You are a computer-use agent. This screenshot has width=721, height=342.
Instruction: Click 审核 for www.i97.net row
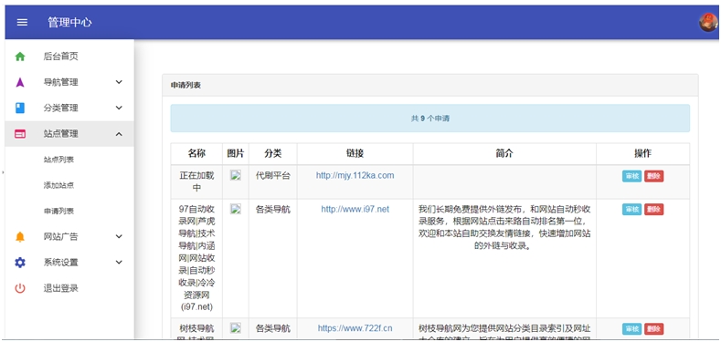(x=631, y=210)
